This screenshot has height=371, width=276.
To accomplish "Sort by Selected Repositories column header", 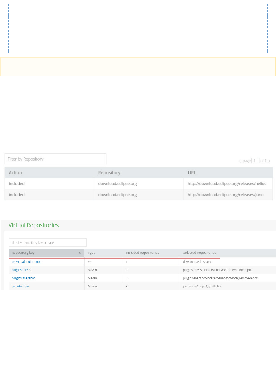I will point(200,253).
